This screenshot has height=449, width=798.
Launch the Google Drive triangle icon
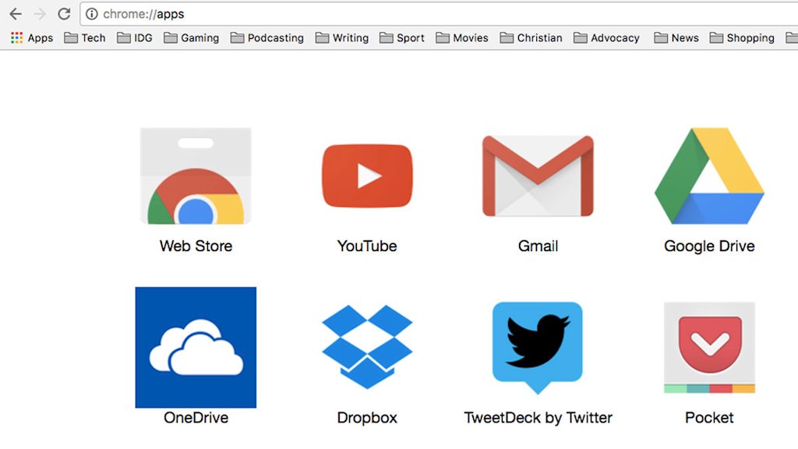[709, 176]
